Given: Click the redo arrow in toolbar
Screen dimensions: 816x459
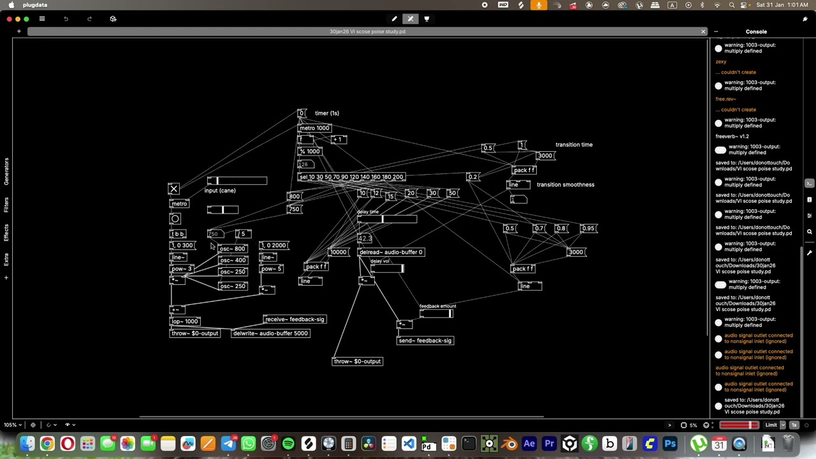Looking at the screenshot, I should [x=89, y=18].
